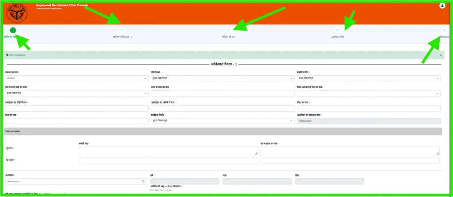This screenshot has height=197, width=453.
Task: Click Anganwadi Recruitment Uttar Pradesh title
Action: 62,5
